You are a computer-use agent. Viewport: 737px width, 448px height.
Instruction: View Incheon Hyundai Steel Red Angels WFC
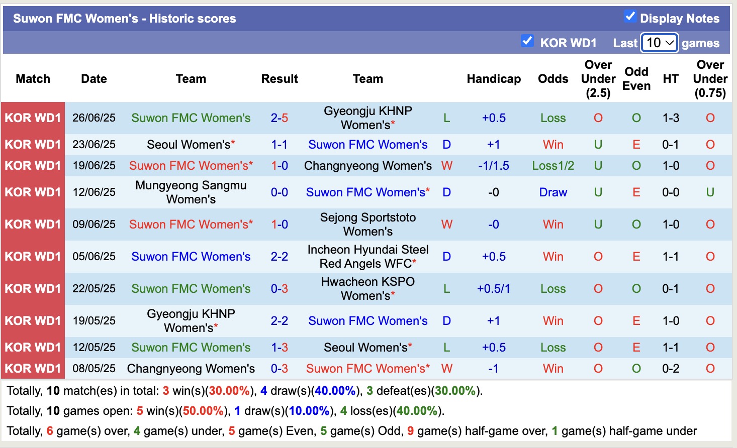click(367, 257)
